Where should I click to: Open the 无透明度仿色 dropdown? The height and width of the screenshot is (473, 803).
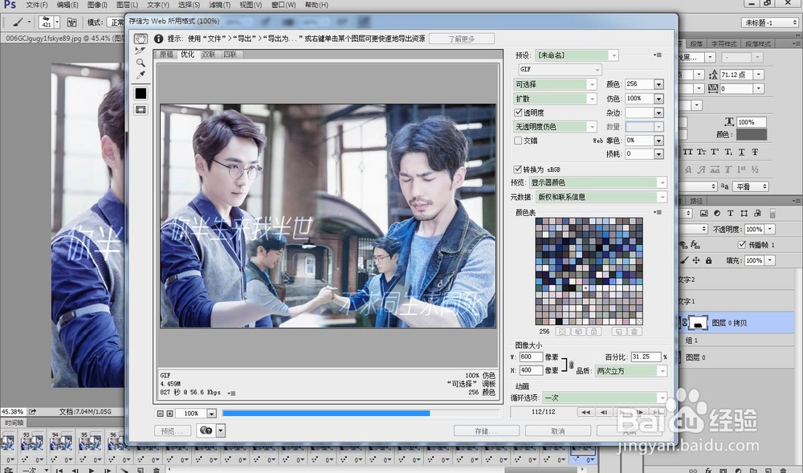click(x=555, y=126)
